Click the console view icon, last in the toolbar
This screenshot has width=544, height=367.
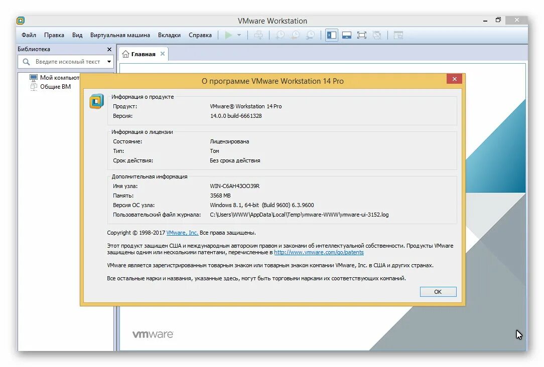coord(398,35)
